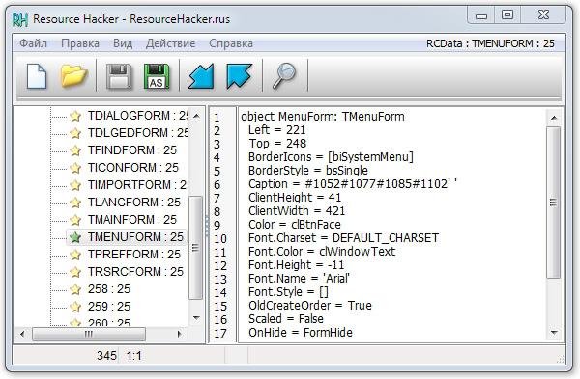Select 259 : 25 tree item
This screenshot has width=580, height=379.
tap(108, 307)
